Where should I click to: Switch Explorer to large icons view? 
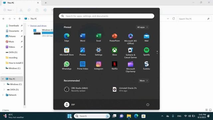point(210,110)
